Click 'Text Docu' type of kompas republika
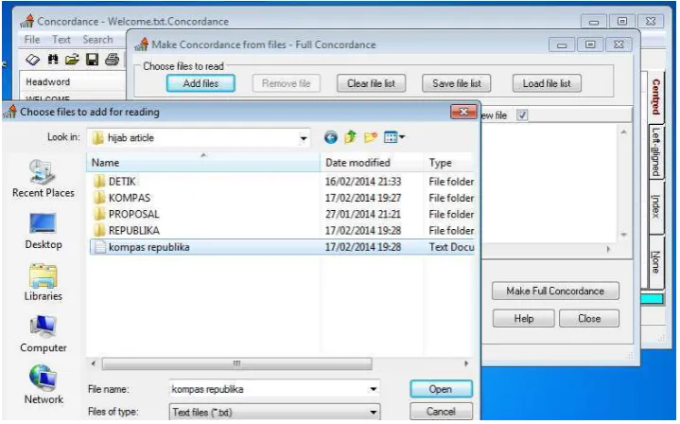The height and width of the screenshot is (424, 680). pyautogui.click(x=451, y=247)
